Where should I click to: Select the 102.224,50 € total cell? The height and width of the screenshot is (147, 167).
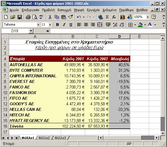73,126
